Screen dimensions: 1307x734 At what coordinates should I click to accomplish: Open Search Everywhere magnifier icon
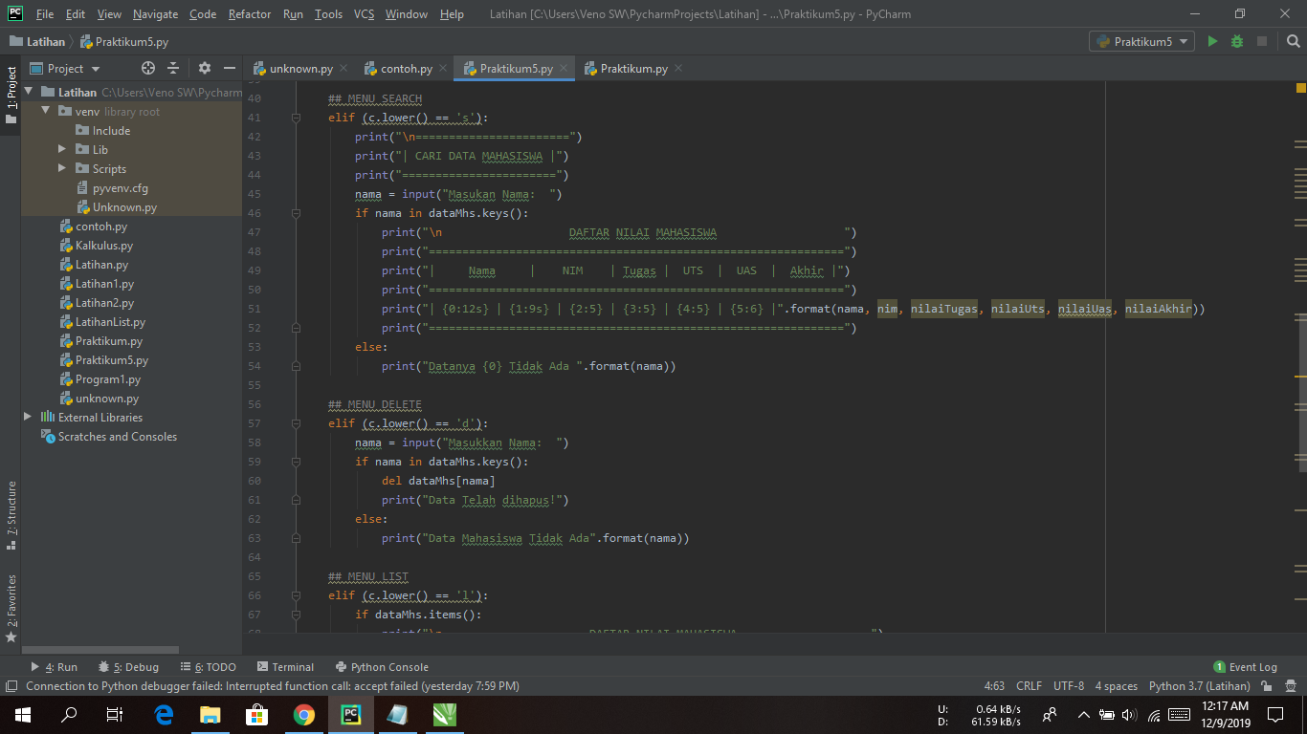1292,41
